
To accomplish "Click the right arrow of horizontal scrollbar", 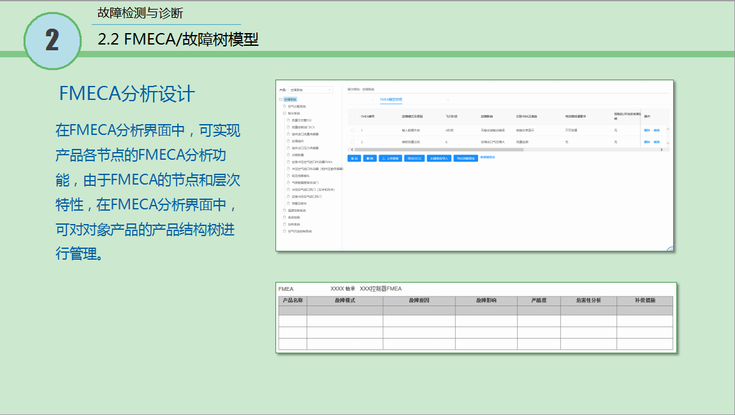I will coord(662,150).
